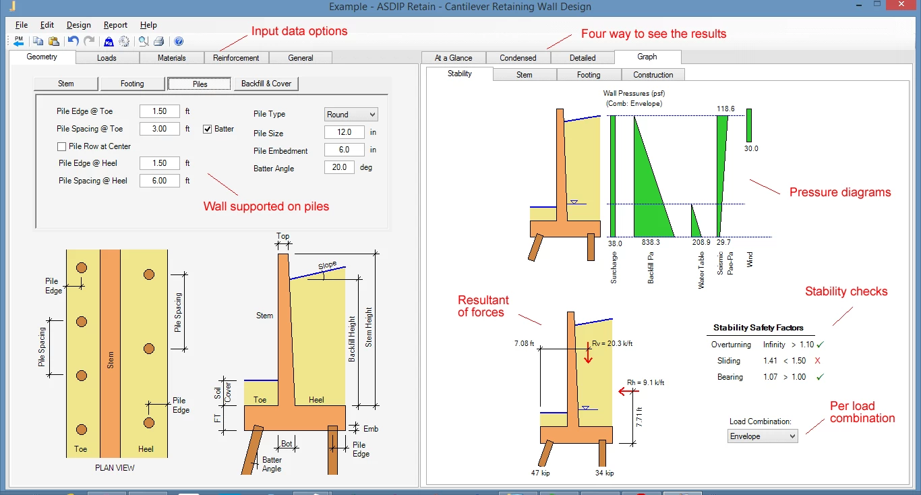Click the Copy icon in the toolbar

38,41
